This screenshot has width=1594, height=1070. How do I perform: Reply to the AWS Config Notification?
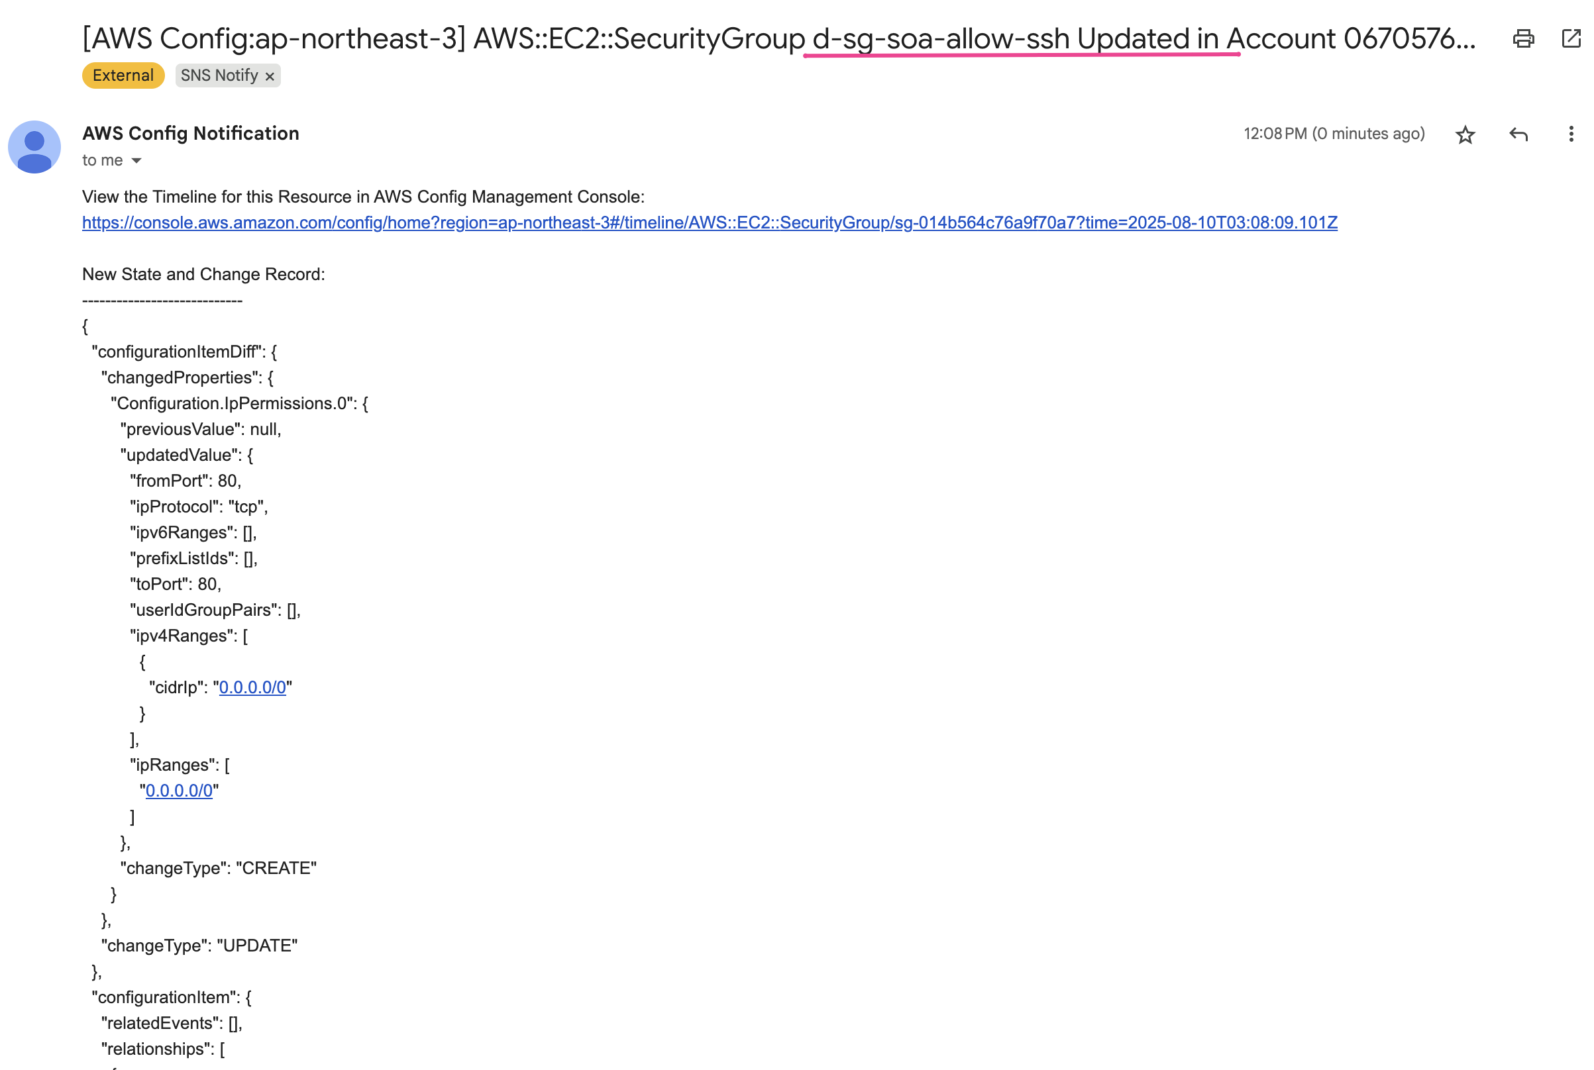(x=1518, y=134)
